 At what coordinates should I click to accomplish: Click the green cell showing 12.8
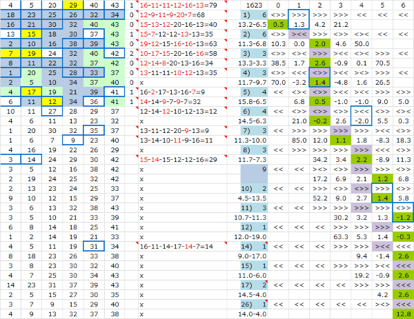tap(403, 314)
